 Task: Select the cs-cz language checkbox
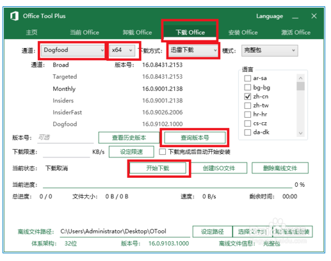click(247, 123)
